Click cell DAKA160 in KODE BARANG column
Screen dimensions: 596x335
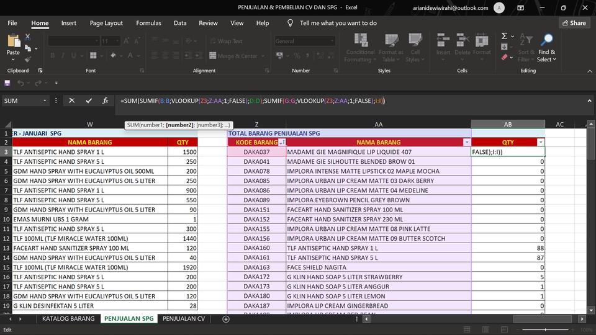[256, 248]
